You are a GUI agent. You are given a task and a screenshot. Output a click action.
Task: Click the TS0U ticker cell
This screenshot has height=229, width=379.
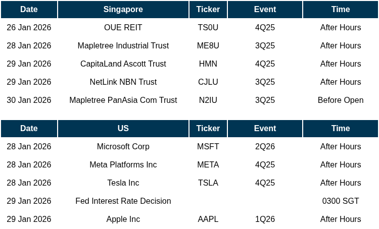tap(208, 28)
